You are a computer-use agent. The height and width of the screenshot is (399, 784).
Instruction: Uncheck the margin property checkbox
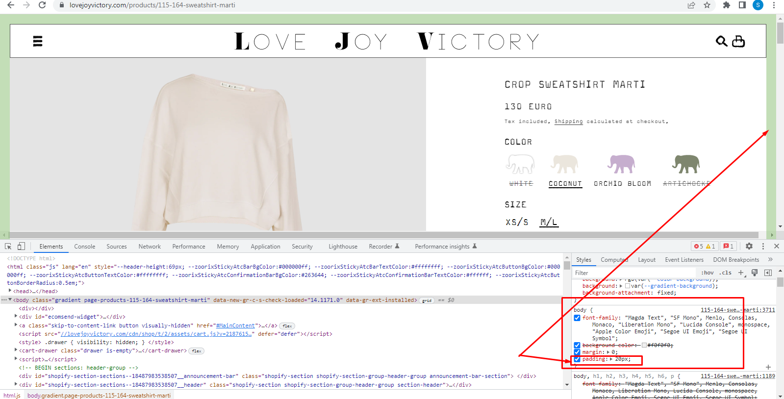(x=577, y=352)
